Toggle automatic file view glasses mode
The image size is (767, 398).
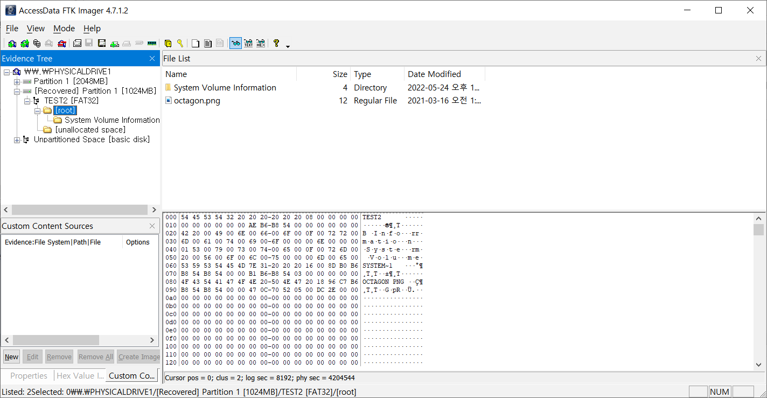pyautogui.click(x=235, y=43)
